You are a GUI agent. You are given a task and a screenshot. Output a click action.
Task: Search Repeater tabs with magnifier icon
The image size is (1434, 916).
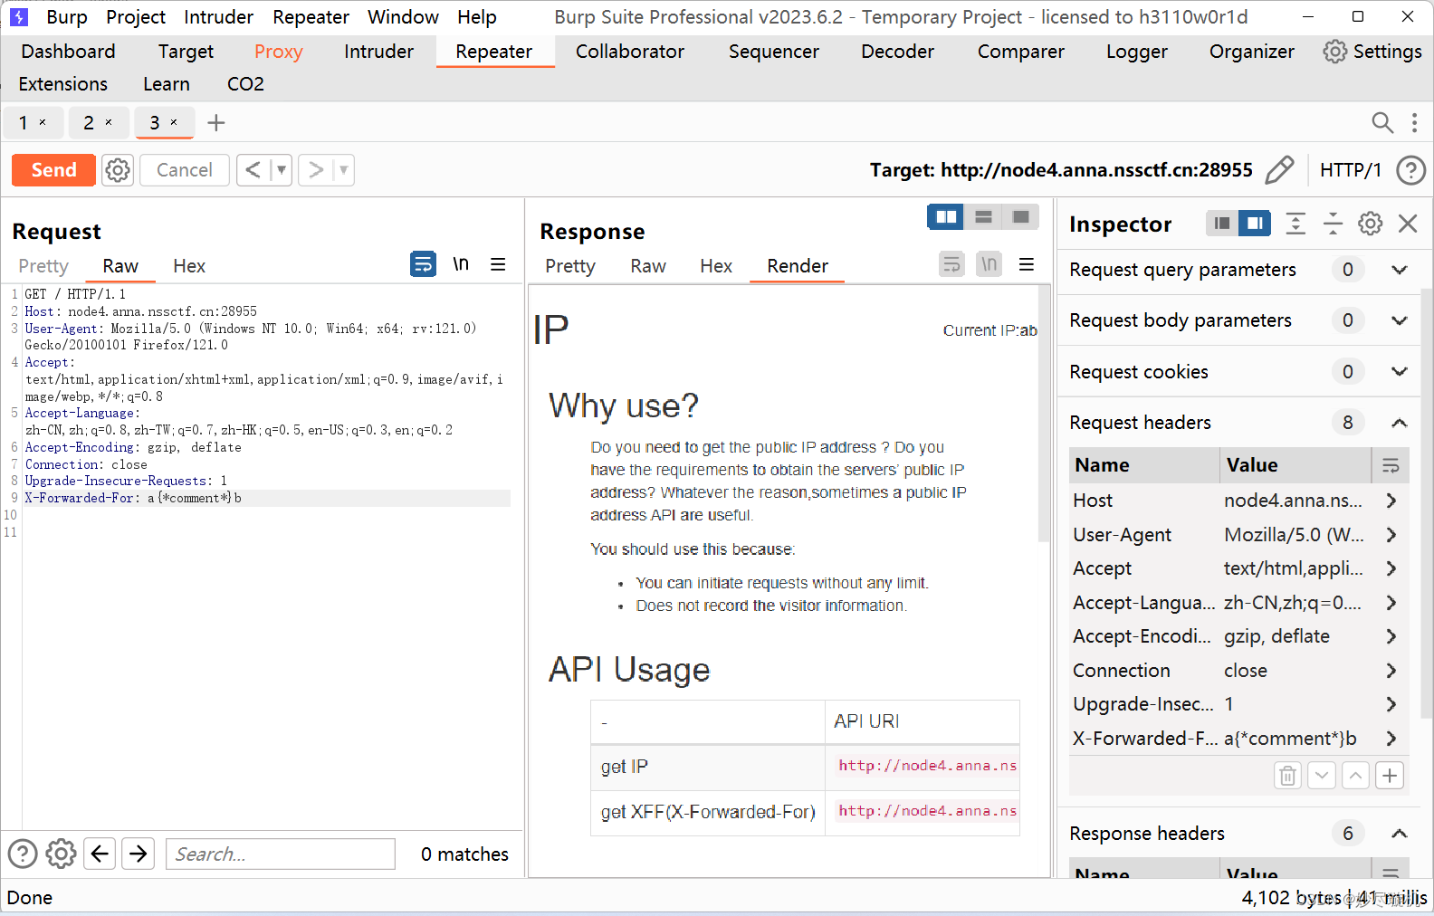[1381, 122]
